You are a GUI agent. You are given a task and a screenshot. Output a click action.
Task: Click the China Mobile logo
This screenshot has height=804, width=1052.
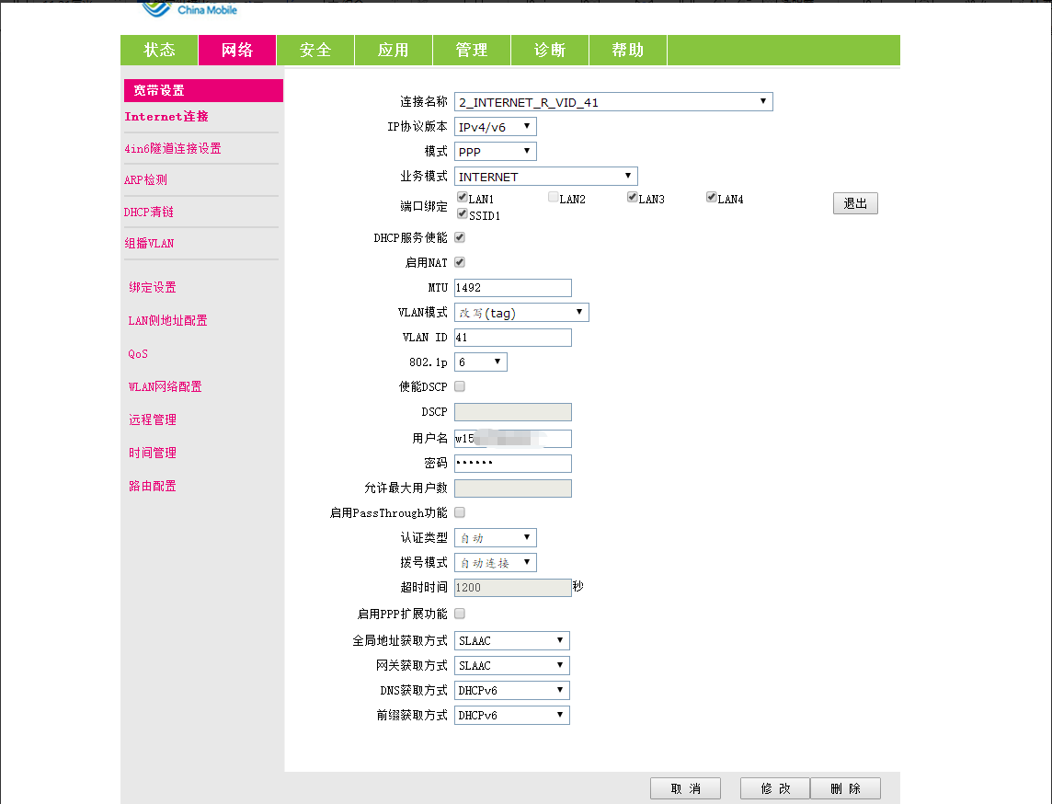tap(189, 8)
